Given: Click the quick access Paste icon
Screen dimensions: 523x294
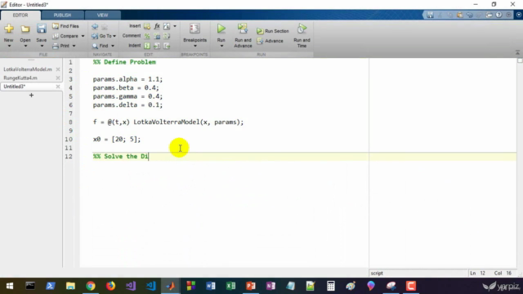Looking at the screenshot, I should click(459, 15).
